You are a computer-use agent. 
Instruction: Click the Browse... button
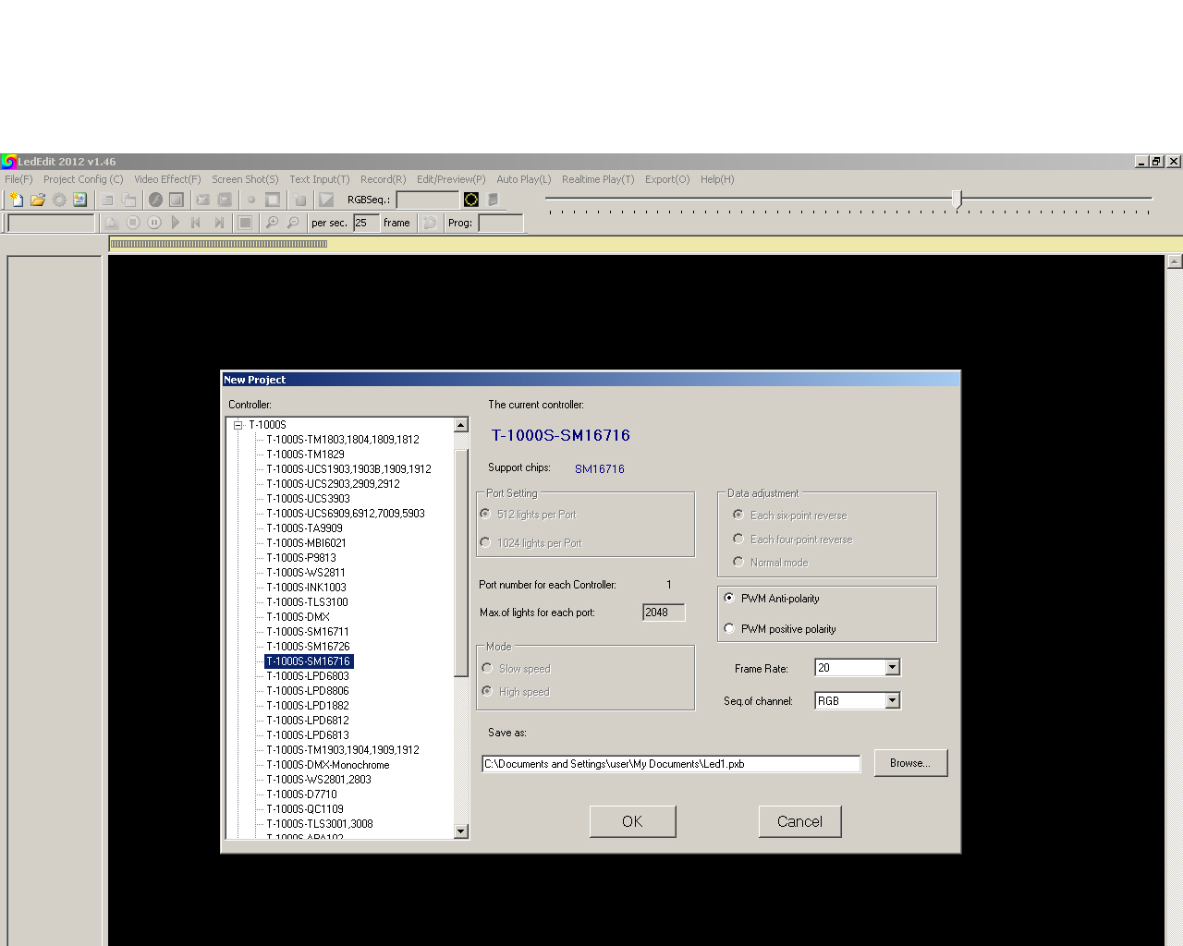(910, 763)
